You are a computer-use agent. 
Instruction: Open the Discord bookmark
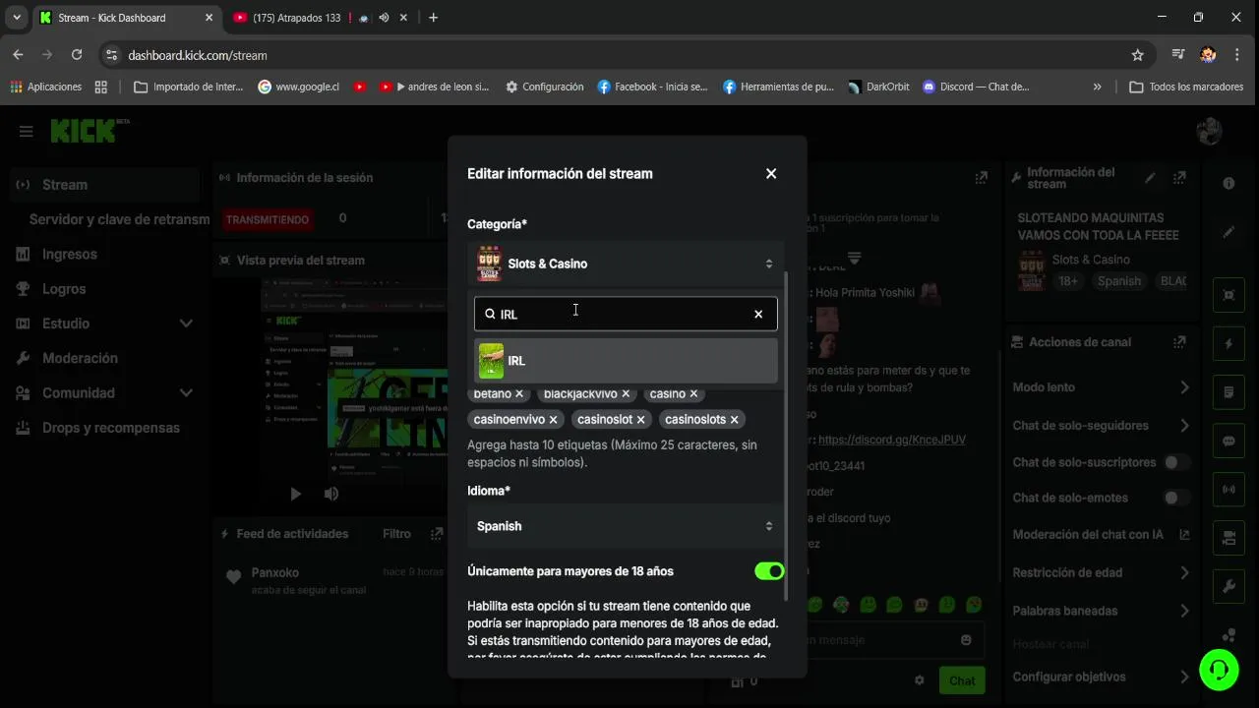(x=976, y=87)
